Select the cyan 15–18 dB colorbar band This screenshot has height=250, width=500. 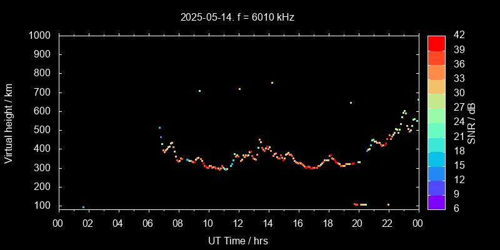click(x=436, y=159)
